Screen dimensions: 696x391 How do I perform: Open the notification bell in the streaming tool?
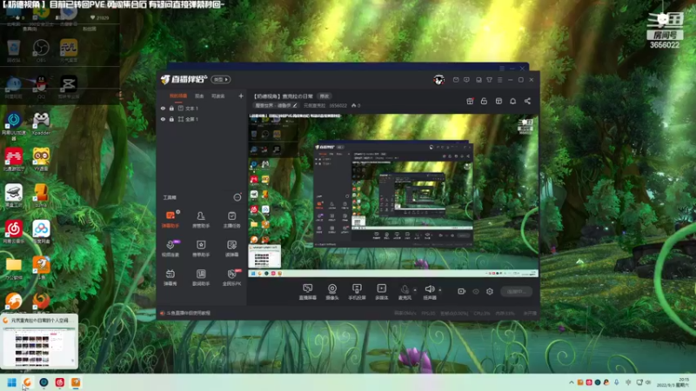pos(512,101)
